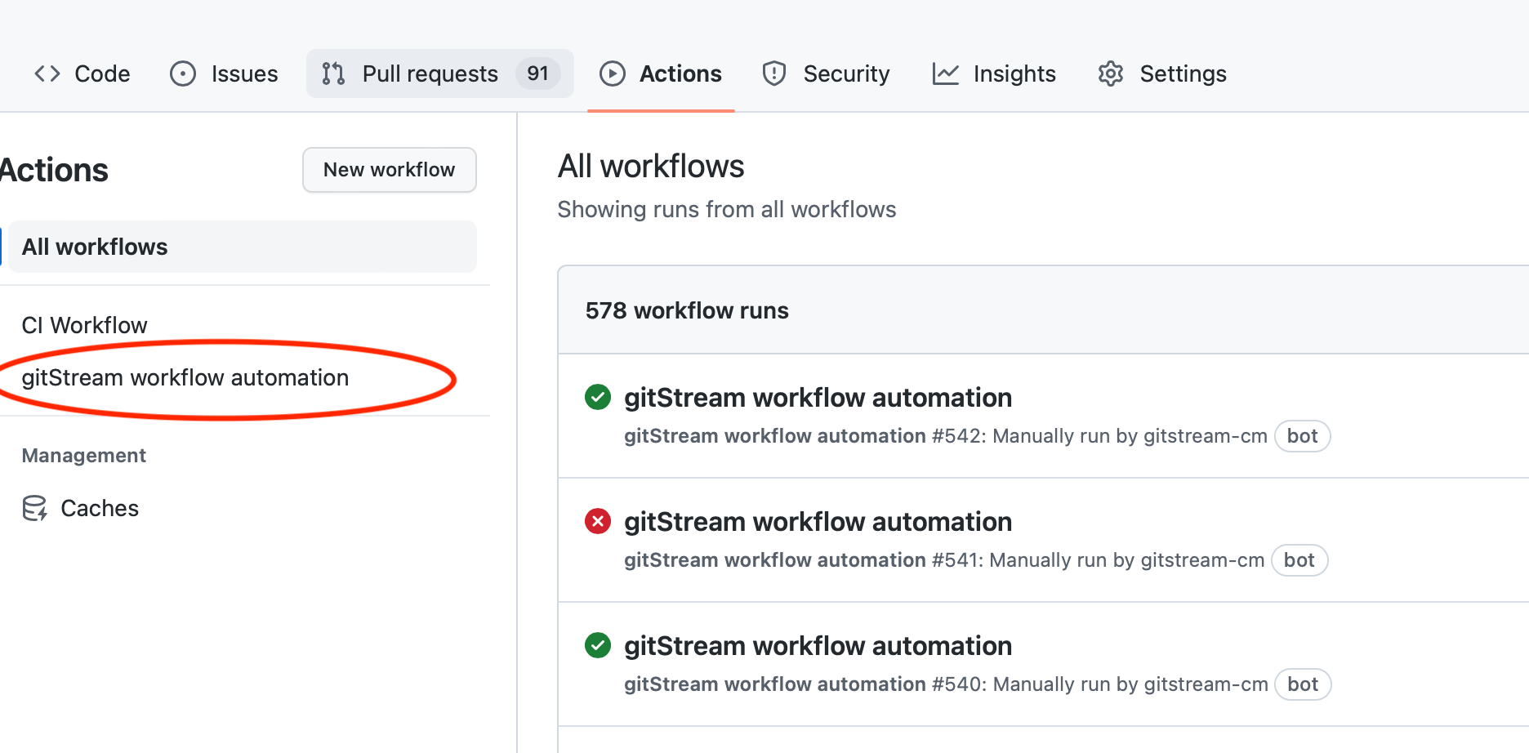Go to Pull requests tab
The image size is (1529, 753).
439,74
